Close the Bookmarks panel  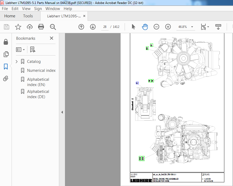coord(52,38)
